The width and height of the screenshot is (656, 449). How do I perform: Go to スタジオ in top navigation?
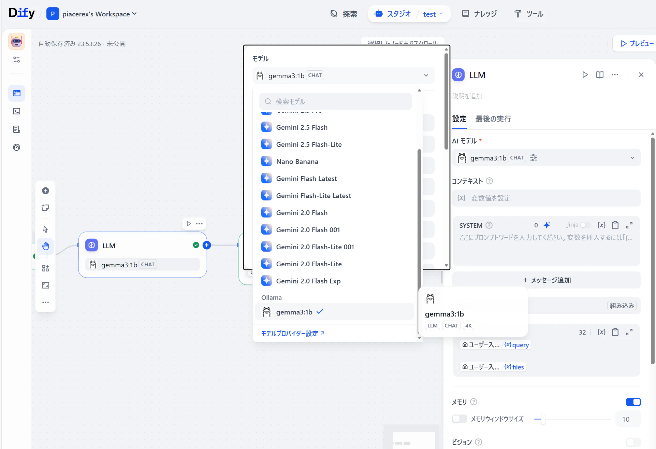pos(393,14)
